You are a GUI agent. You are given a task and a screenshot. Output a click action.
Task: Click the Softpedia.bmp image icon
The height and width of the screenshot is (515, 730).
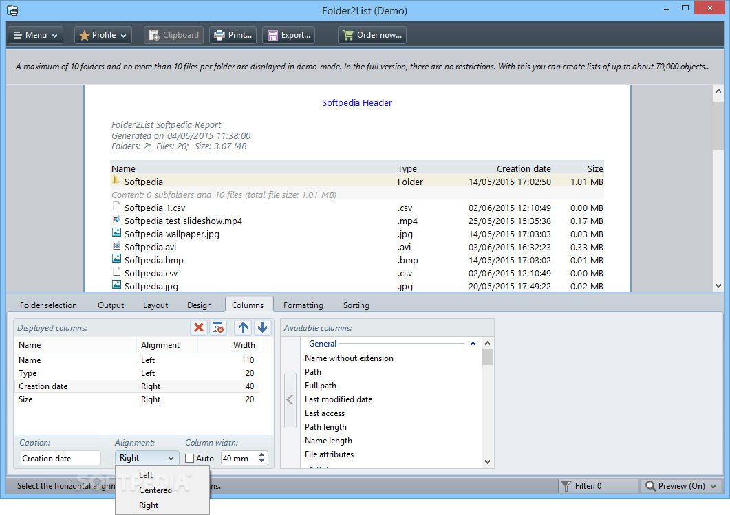tap(117, 259)
